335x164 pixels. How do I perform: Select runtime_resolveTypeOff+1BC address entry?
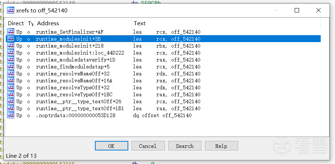(74, 94)
